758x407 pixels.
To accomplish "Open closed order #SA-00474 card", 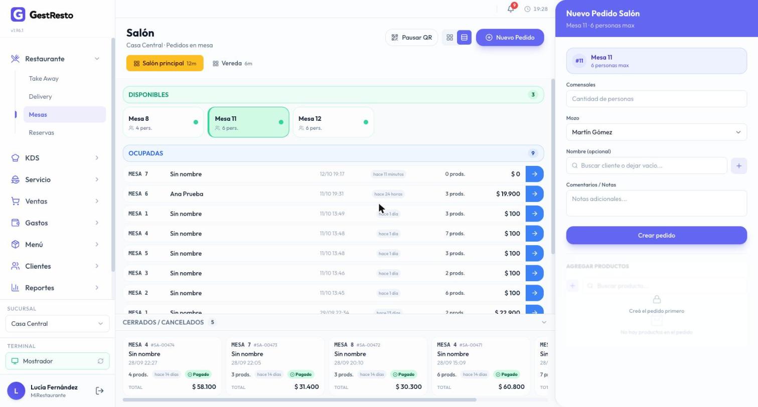I will click(172, 366).
